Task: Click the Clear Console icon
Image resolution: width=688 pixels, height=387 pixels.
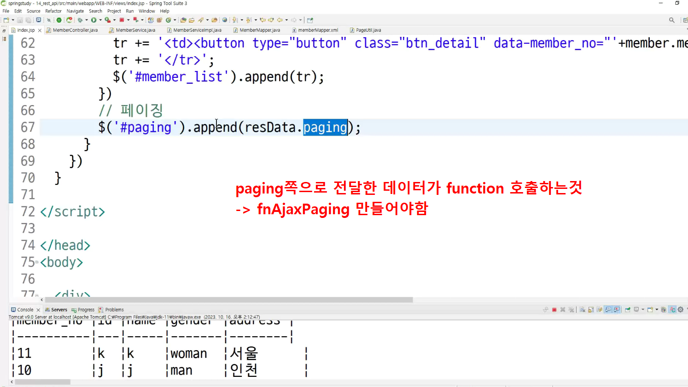Action: [583, 310]
